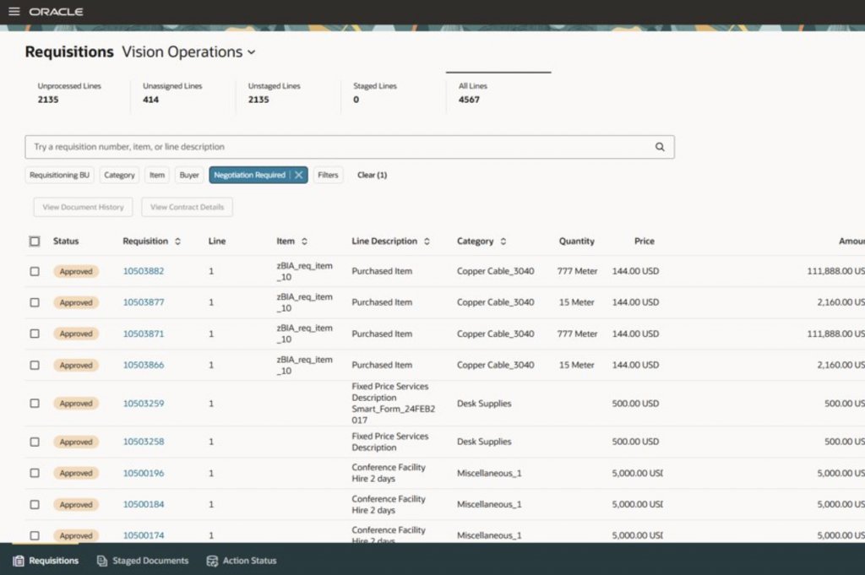This screenshot has height=575, width=865.
Task: Select checkbox for requisition 10503259
Action: pos(35,404)
